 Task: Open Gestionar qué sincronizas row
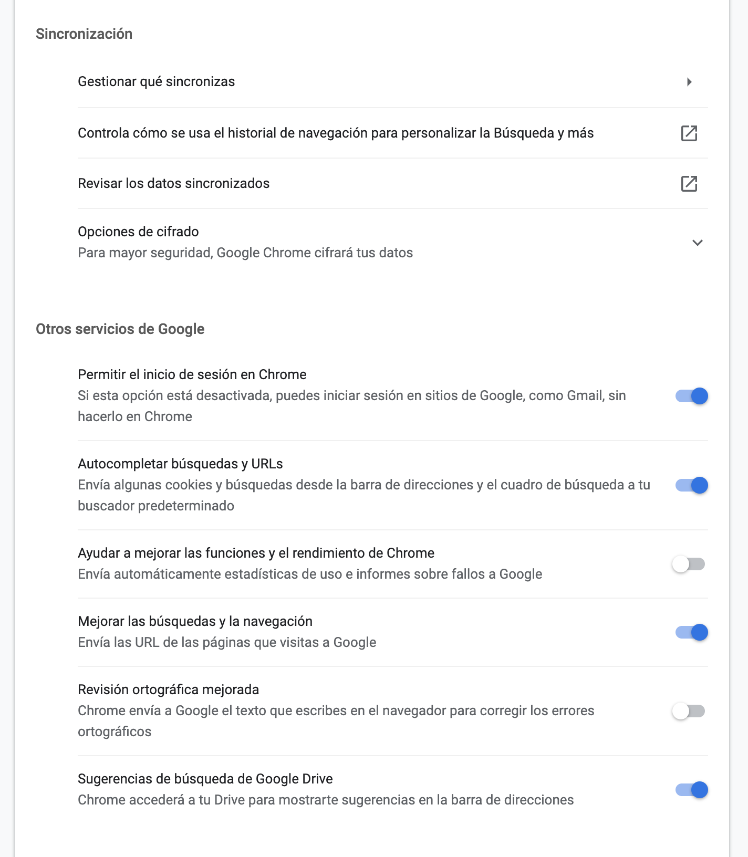click(x=393, y=82)
